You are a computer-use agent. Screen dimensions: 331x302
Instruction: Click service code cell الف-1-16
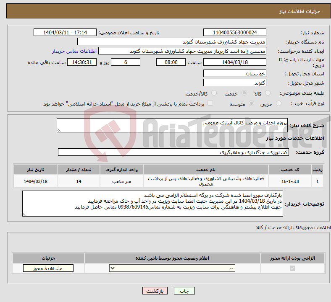coord(290,181)
